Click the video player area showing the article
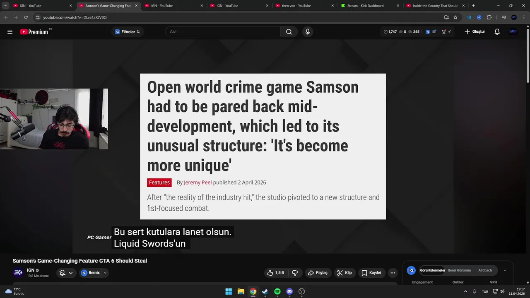This screenshot has width=530, height=298. [x=263, y=147]
